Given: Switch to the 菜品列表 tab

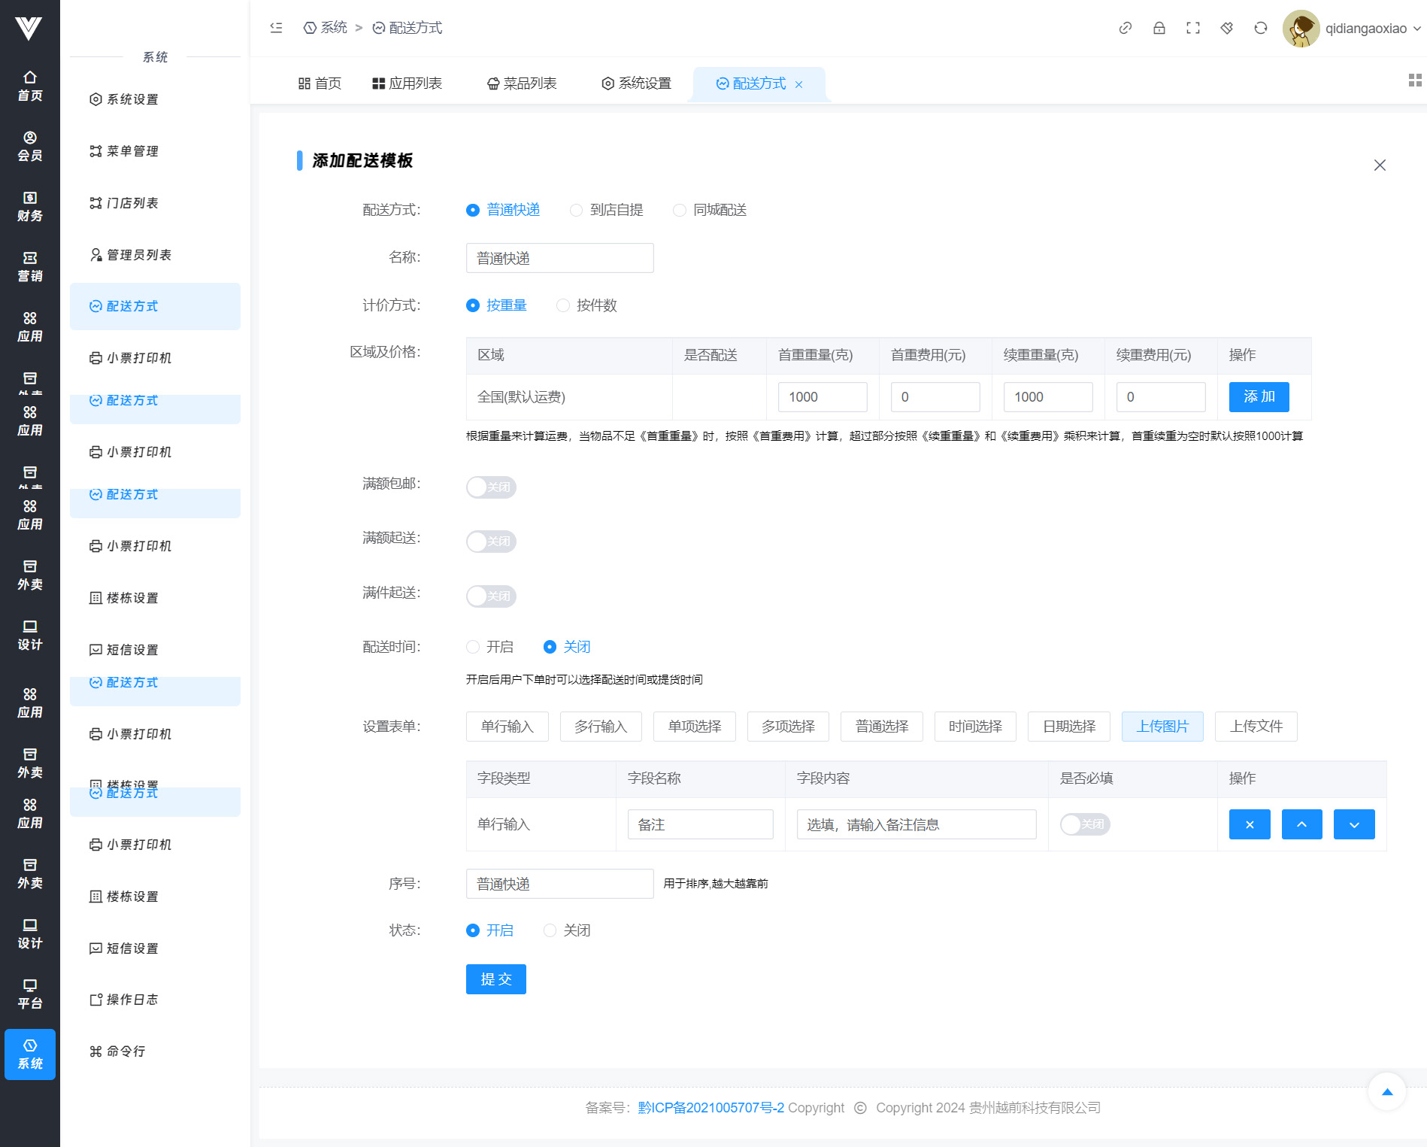Looking at the screenshot, I should click(522, 83).
